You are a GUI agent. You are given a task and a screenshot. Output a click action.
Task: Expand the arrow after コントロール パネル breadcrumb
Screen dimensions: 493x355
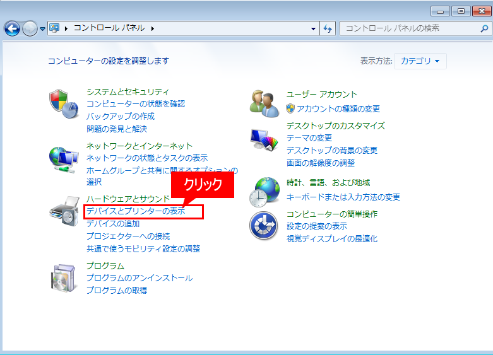click(x=153, y=28)
